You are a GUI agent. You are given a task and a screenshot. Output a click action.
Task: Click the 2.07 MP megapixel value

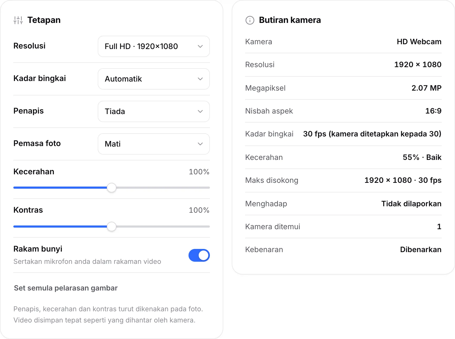pyautogui.click(x=426, y=88)
